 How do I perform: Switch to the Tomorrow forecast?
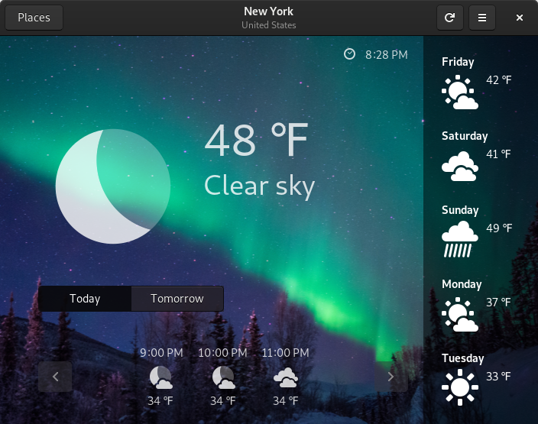click(x=177, y=299)
